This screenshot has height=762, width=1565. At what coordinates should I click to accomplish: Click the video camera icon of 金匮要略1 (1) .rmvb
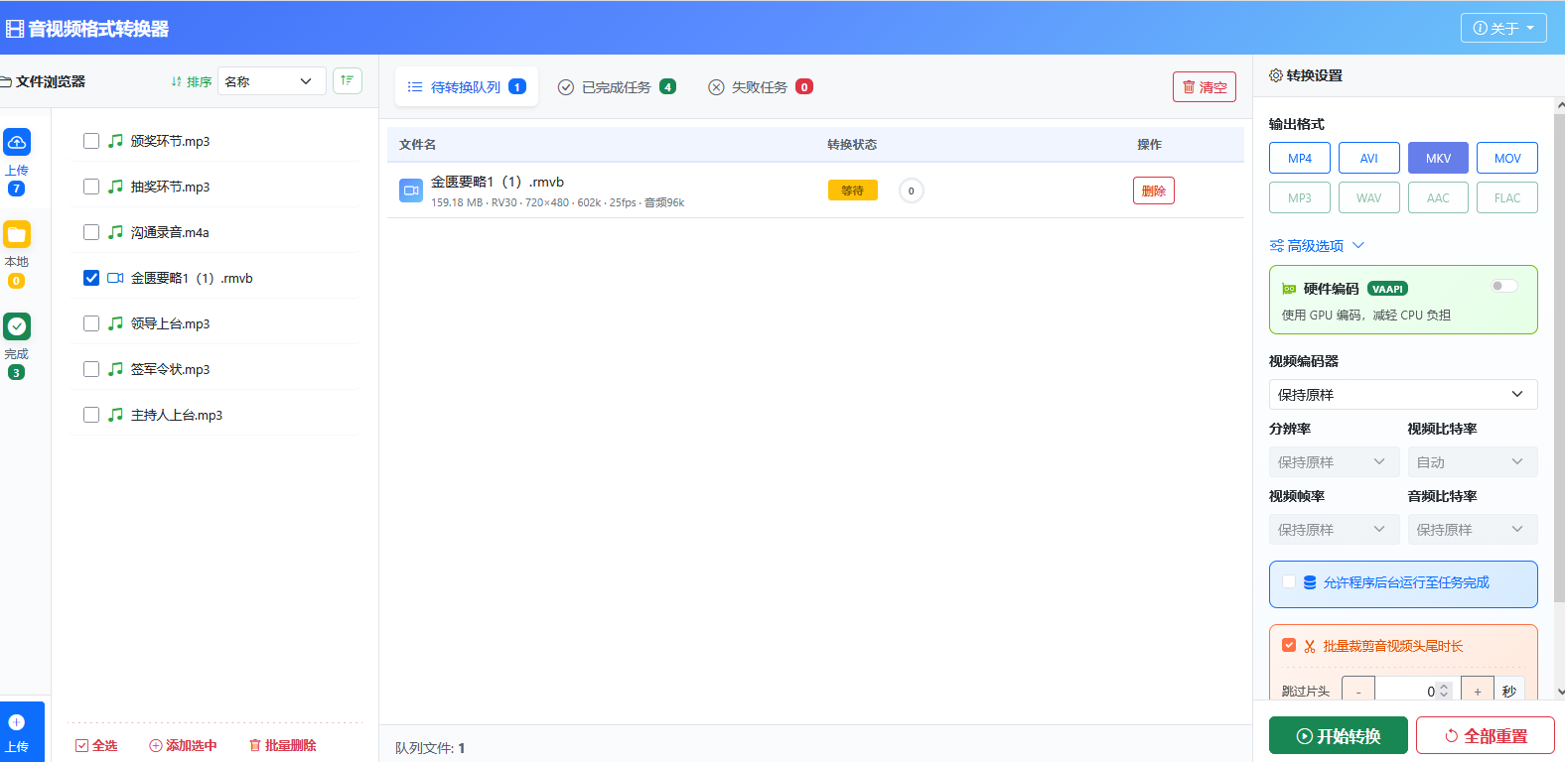(116, 278)
